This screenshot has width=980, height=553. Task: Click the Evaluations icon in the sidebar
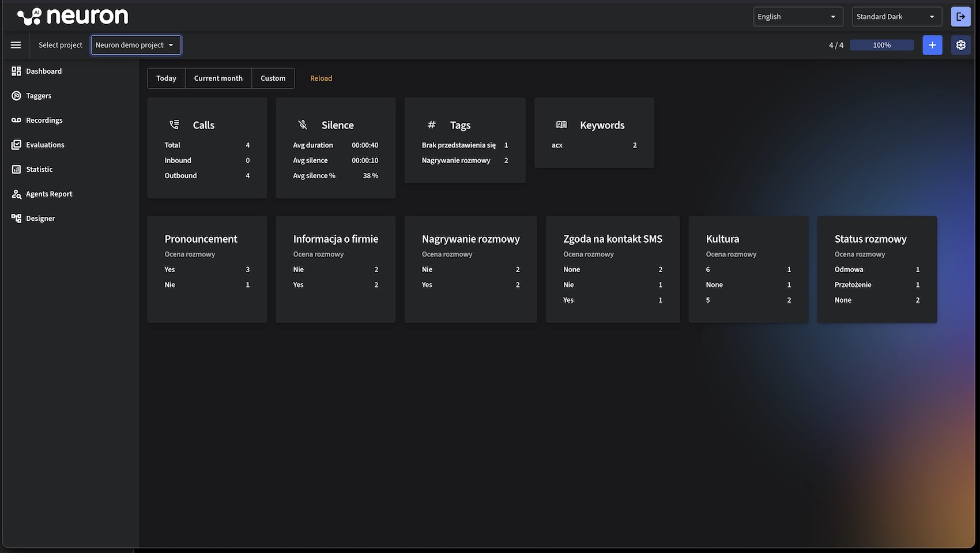pos(16,145)
